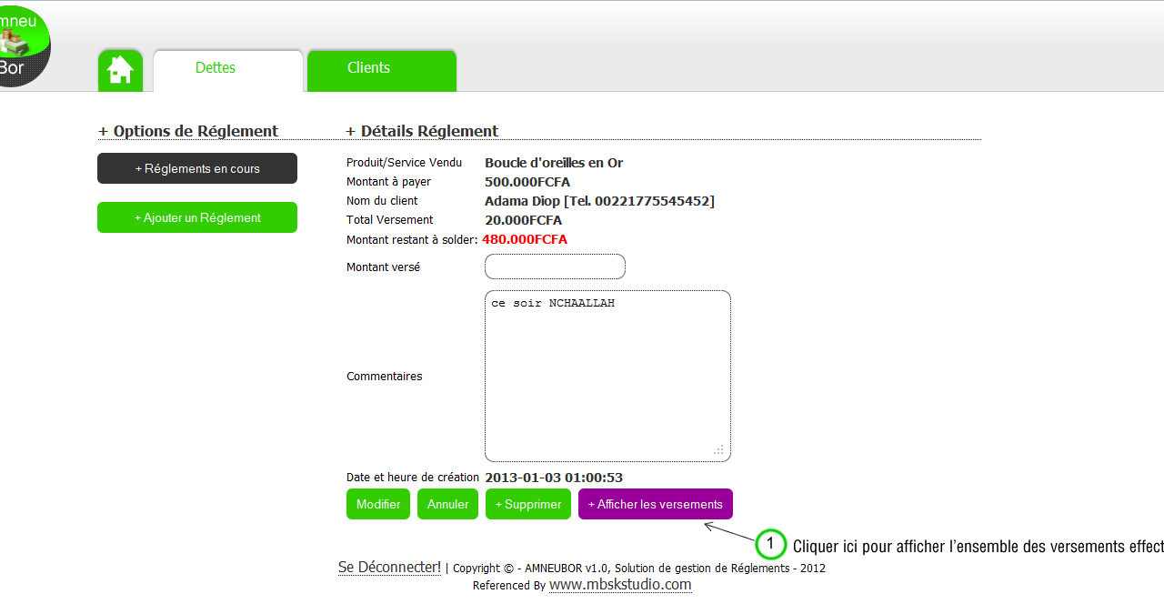Image resolution: width=1164 pixels, height=604 pixels.
Task: Click the Se Déconnecter link
Action: [x=389, y=567]
